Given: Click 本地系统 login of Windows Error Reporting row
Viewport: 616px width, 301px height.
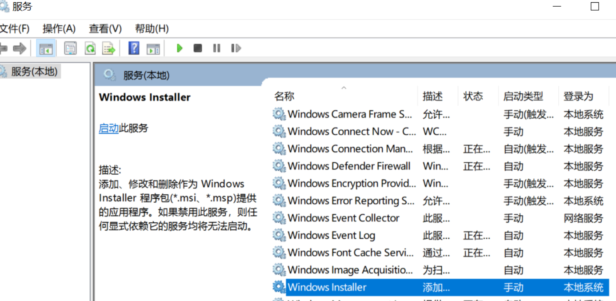Looking at the screenshot, I should click(x=584, y=201).
